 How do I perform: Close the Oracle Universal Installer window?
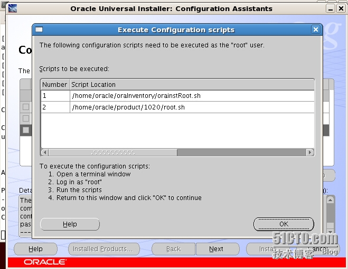[x=341, y=9]
